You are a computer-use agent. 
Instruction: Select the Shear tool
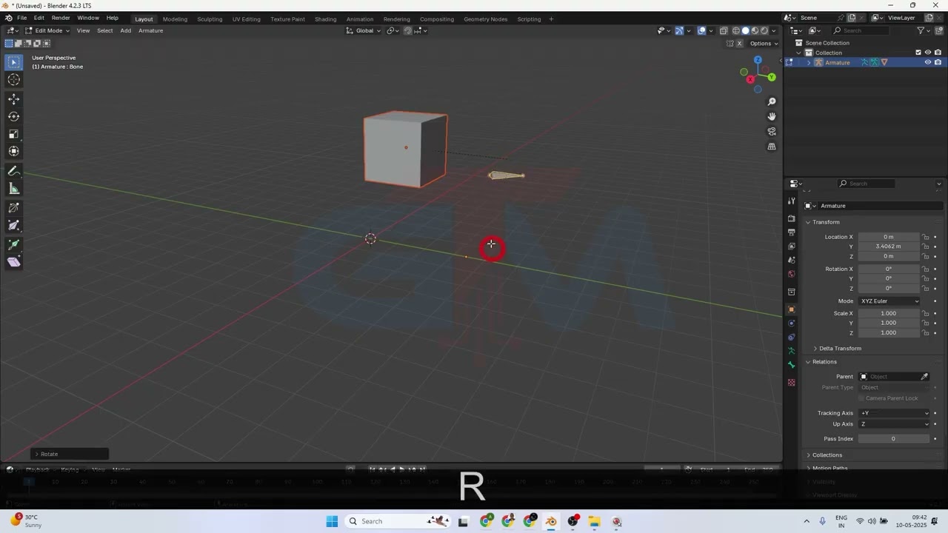tap(13, 262)
